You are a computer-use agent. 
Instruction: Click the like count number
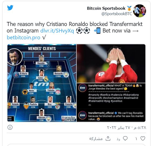(136, 139)
